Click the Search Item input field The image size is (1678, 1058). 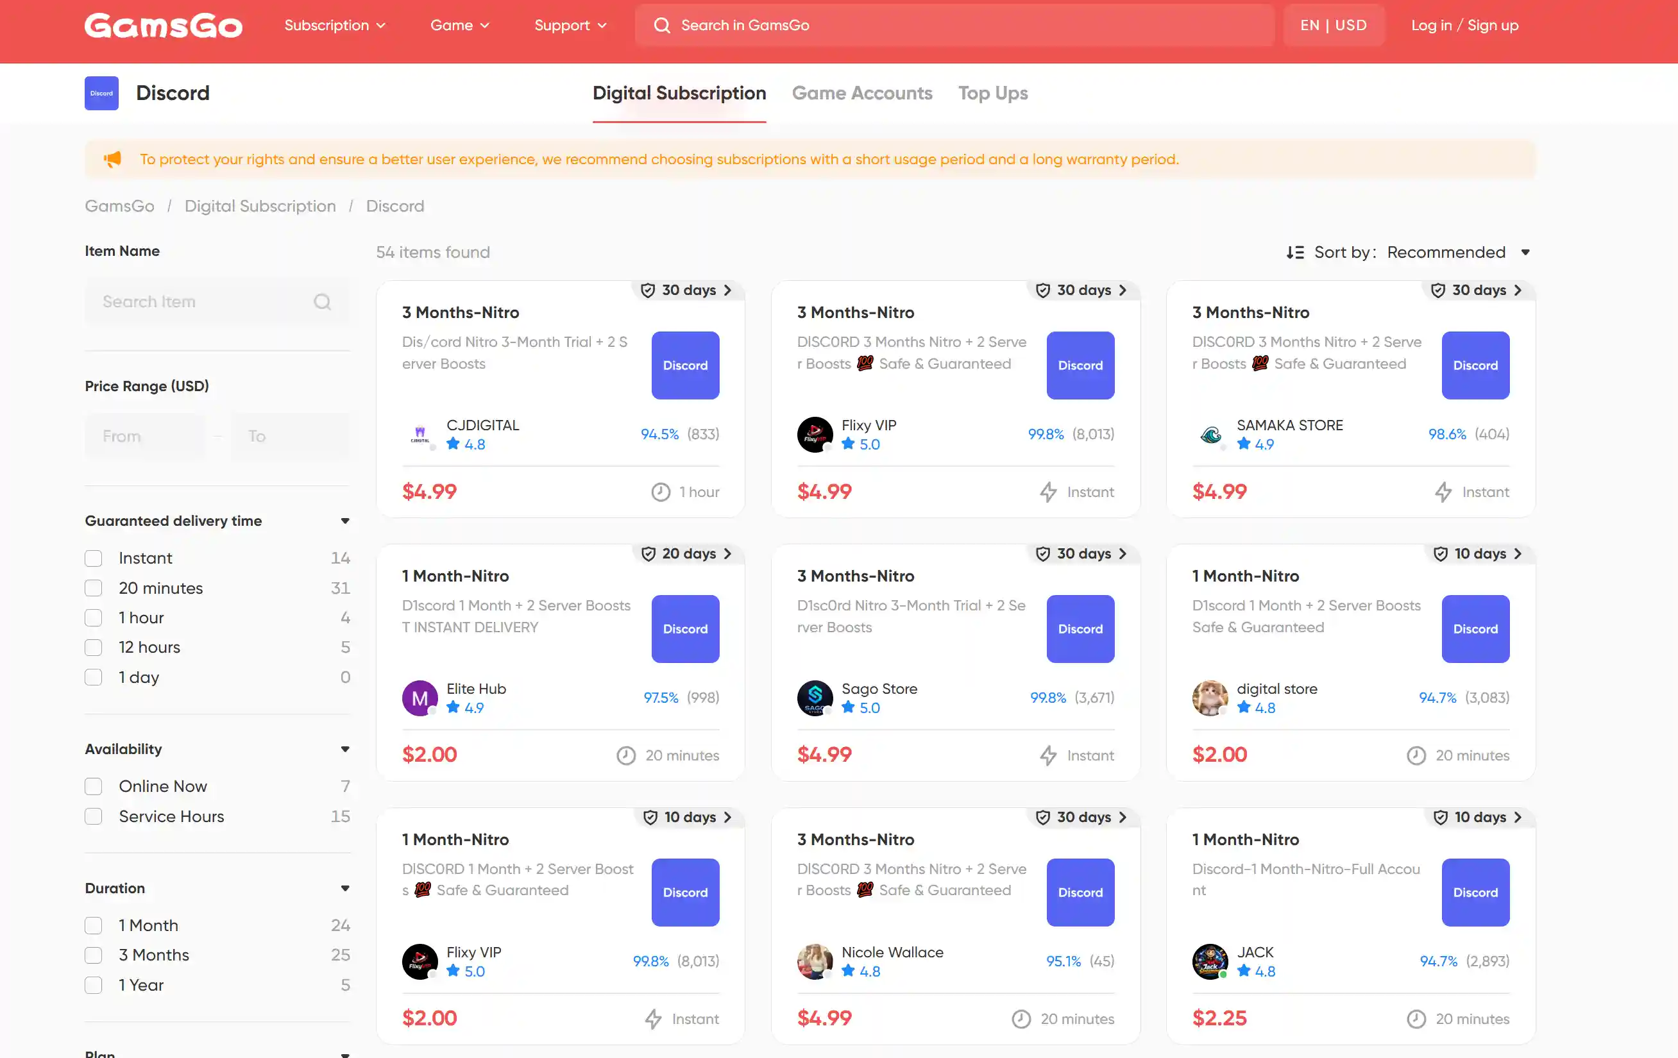(x=217, y=301)
